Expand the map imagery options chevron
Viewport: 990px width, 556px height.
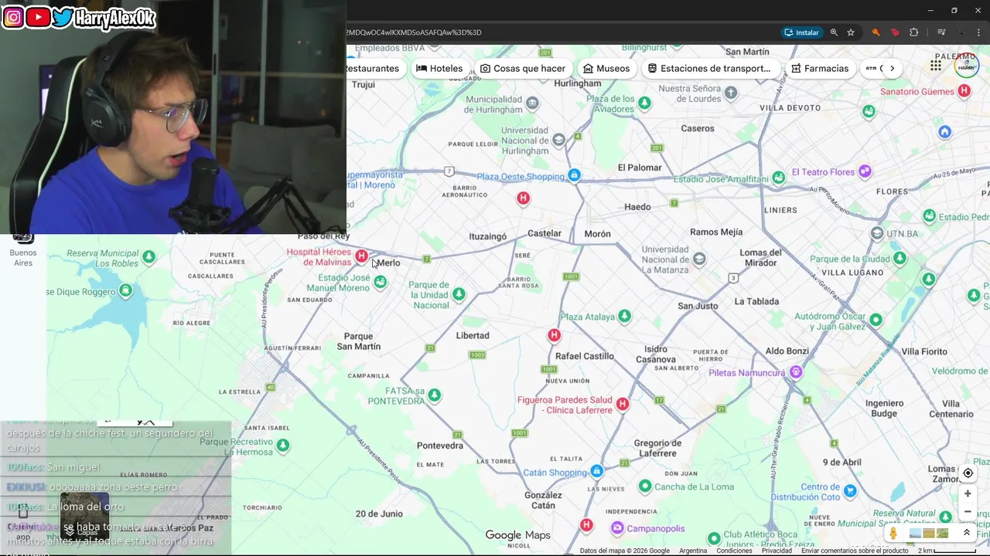click(966, 533)
